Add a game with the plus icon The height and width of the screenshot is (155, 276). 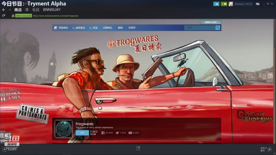(x=4, y=149)
